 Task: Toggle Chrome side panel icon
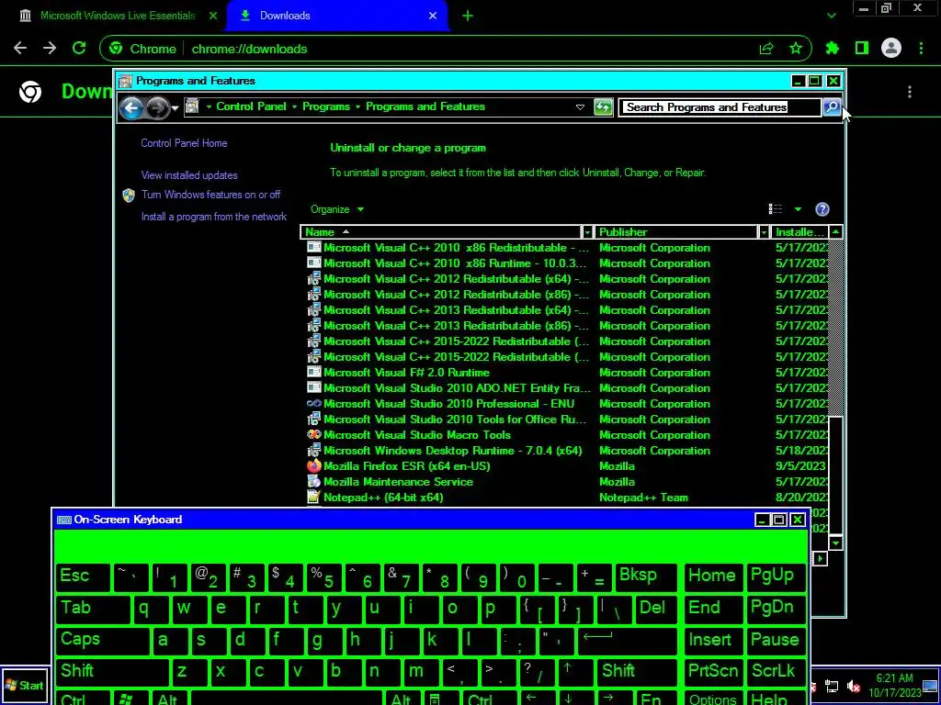(862, 49)
